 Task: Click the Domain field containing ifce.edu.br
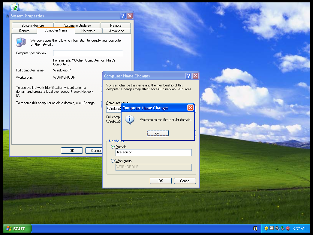154,152
